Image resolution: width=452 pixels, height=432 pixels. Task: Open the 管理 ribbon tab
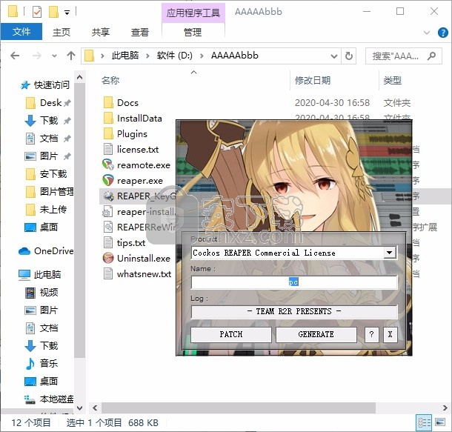click(193, 32)
